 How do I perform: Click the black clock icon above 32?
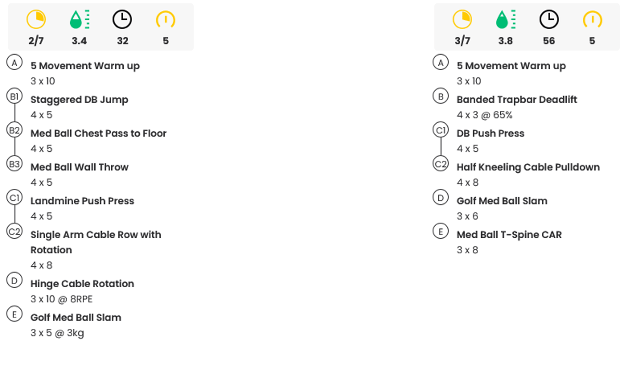point(122,20)
